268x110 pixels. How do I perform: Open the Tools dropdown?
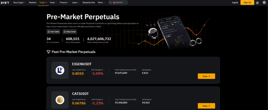(53, 3)
